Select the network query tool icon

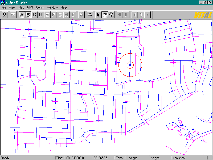[x=111, y=15]
